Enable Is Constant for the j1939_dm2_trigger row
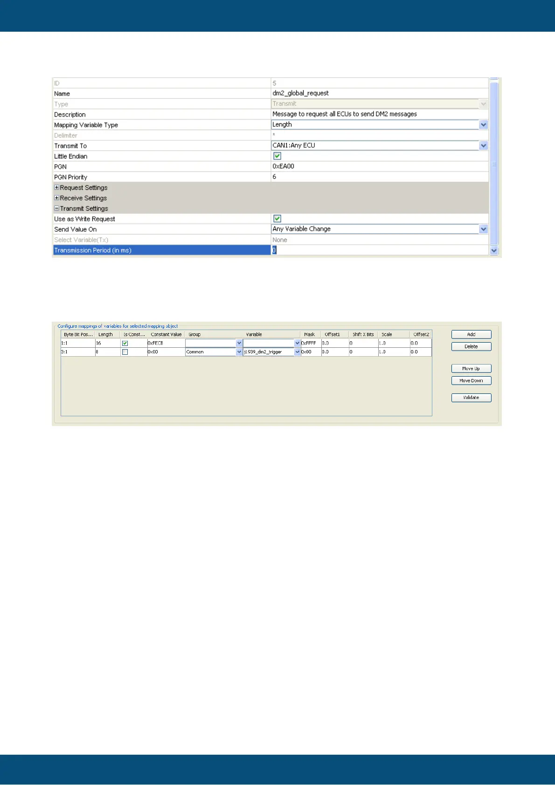 tap(125, 352)
